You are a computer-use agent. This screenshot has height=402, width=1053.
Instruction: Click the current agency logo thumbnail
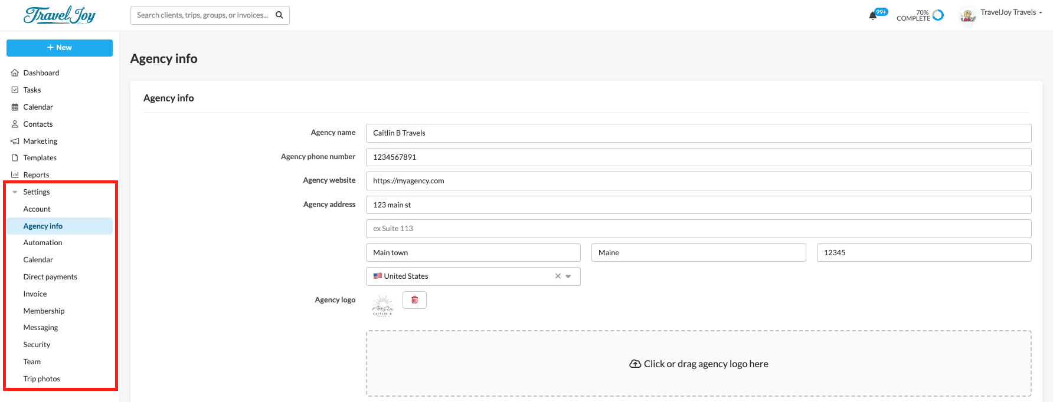[x=382, y=306]
